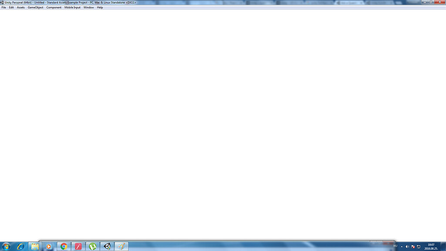Switch to Unity via its taskbar icon
Image resolution: width=446 pixels, height=251 pixels.
[x=107, y=247]
